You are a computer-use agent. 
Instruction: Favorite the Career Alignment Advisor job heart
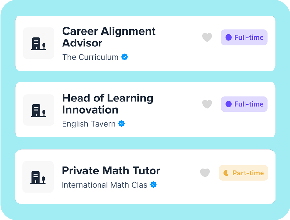tap(207, 37)
